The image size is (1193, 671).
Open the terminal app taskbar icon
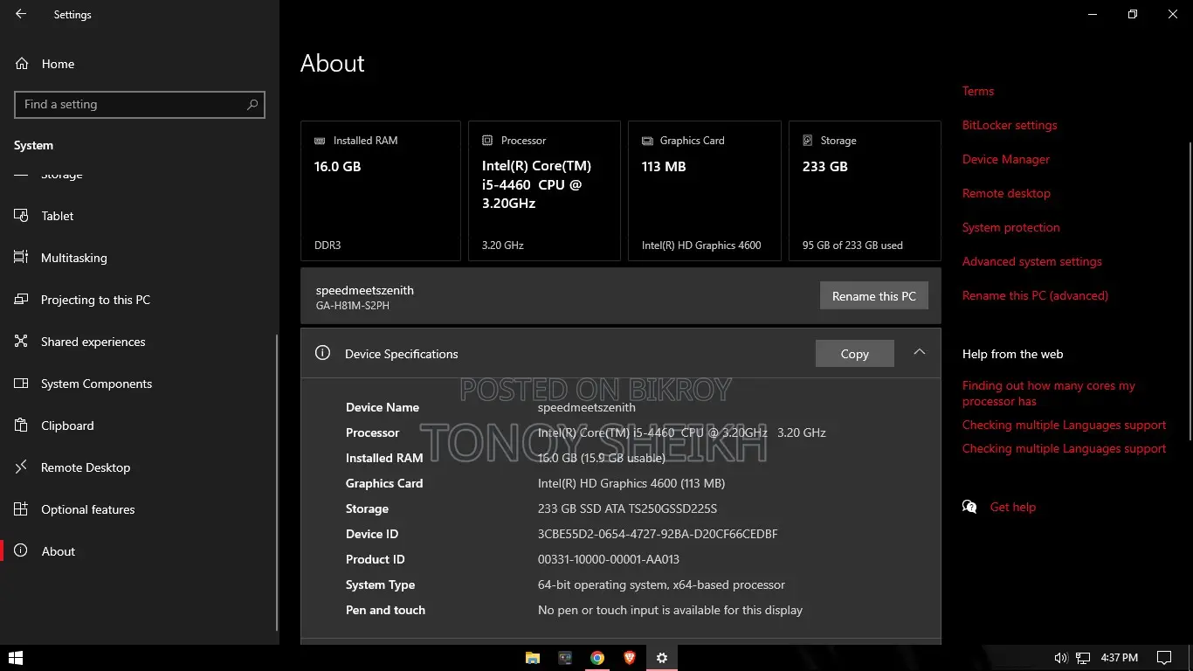coord(565,658)
